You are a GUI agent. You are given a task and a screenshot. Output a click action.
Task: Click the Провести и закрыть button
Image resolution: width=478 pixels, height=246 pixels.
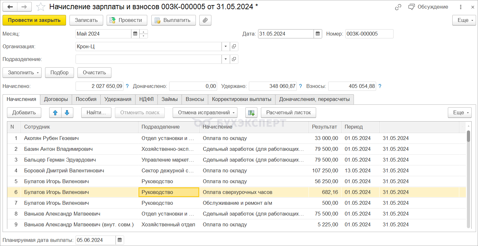34,20
